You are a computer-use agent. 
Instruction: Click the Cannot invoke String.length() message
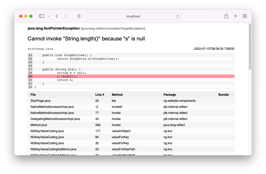tap(86, 39)
